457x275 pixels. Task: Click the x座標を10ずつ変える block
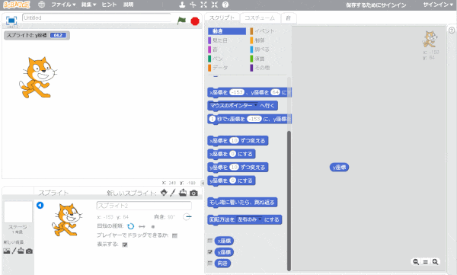point(238,141)
